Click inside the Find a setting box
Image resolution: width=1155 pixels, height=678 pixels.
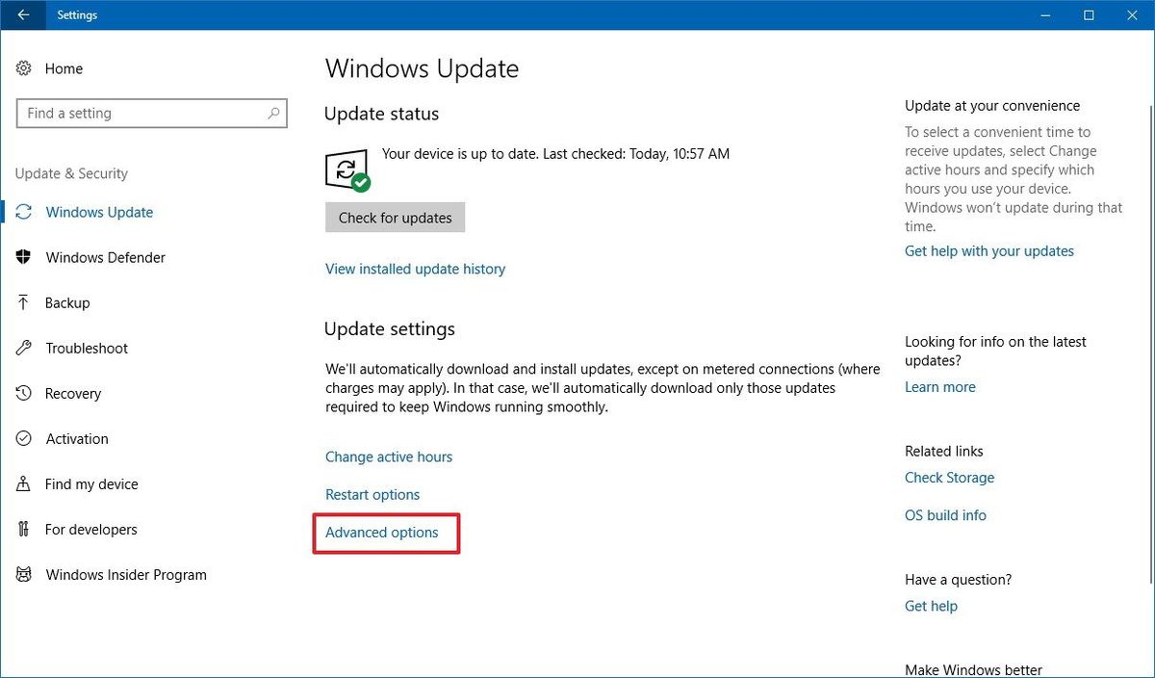pos(151,113)
